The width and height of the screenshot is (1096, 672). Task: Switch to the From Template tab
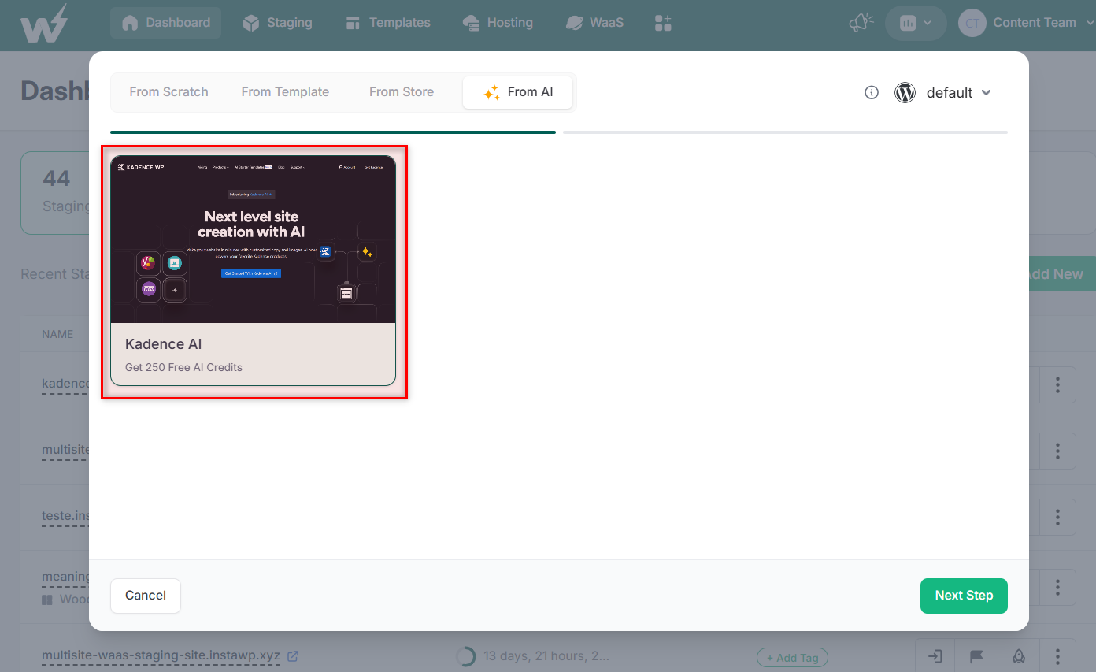tap(285, 92)
